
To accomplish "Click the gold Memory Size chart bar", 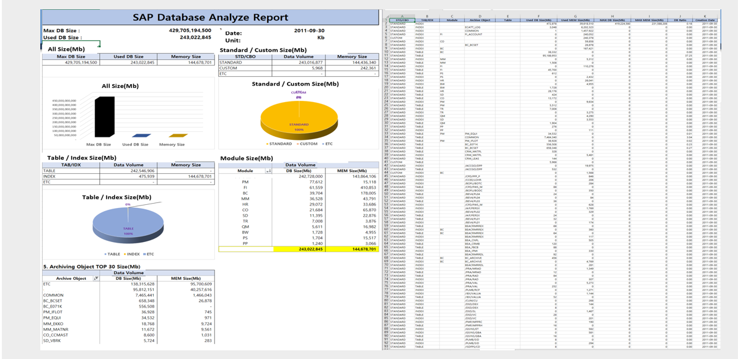I will tap(178, 136).
